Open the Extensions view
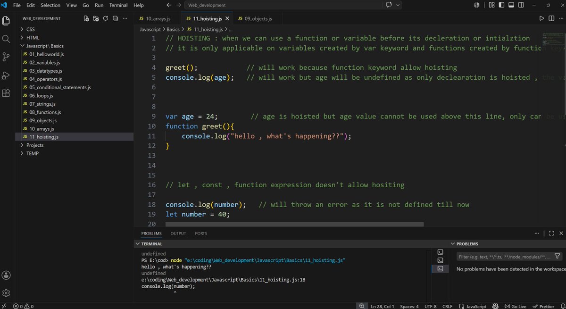566x309 pixels. coord(6,93)
